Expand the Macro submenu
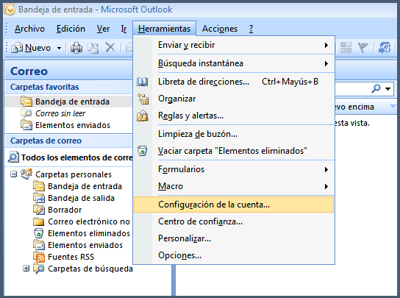Screen dimensions: 400x298 coord(326,186)
